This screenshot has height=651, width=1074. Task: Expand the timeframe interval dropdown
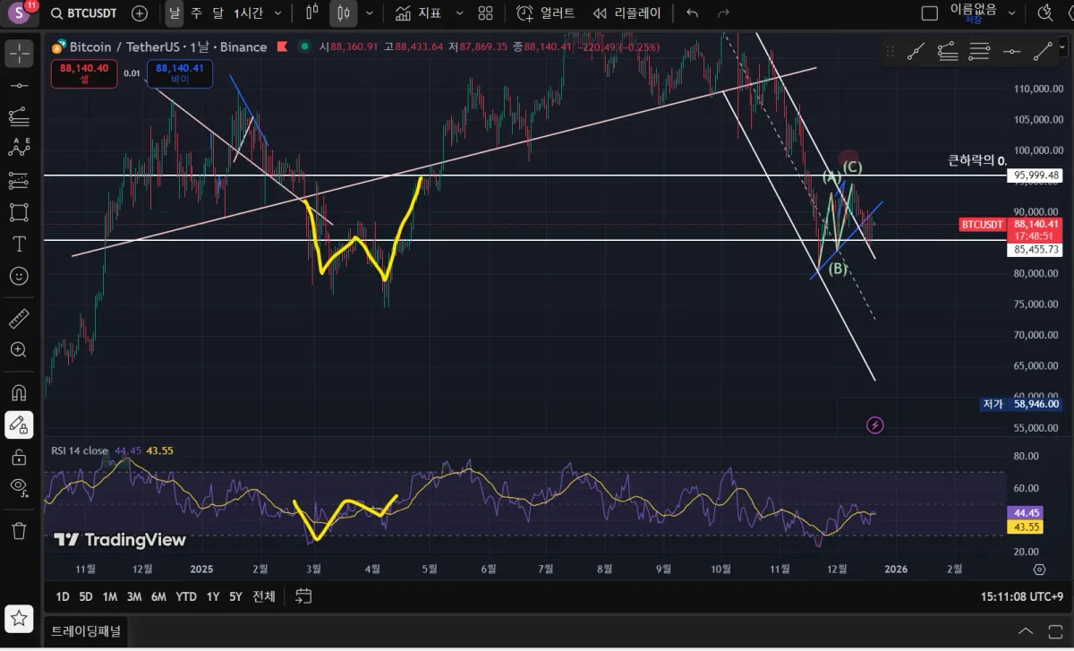pos(278,13)
